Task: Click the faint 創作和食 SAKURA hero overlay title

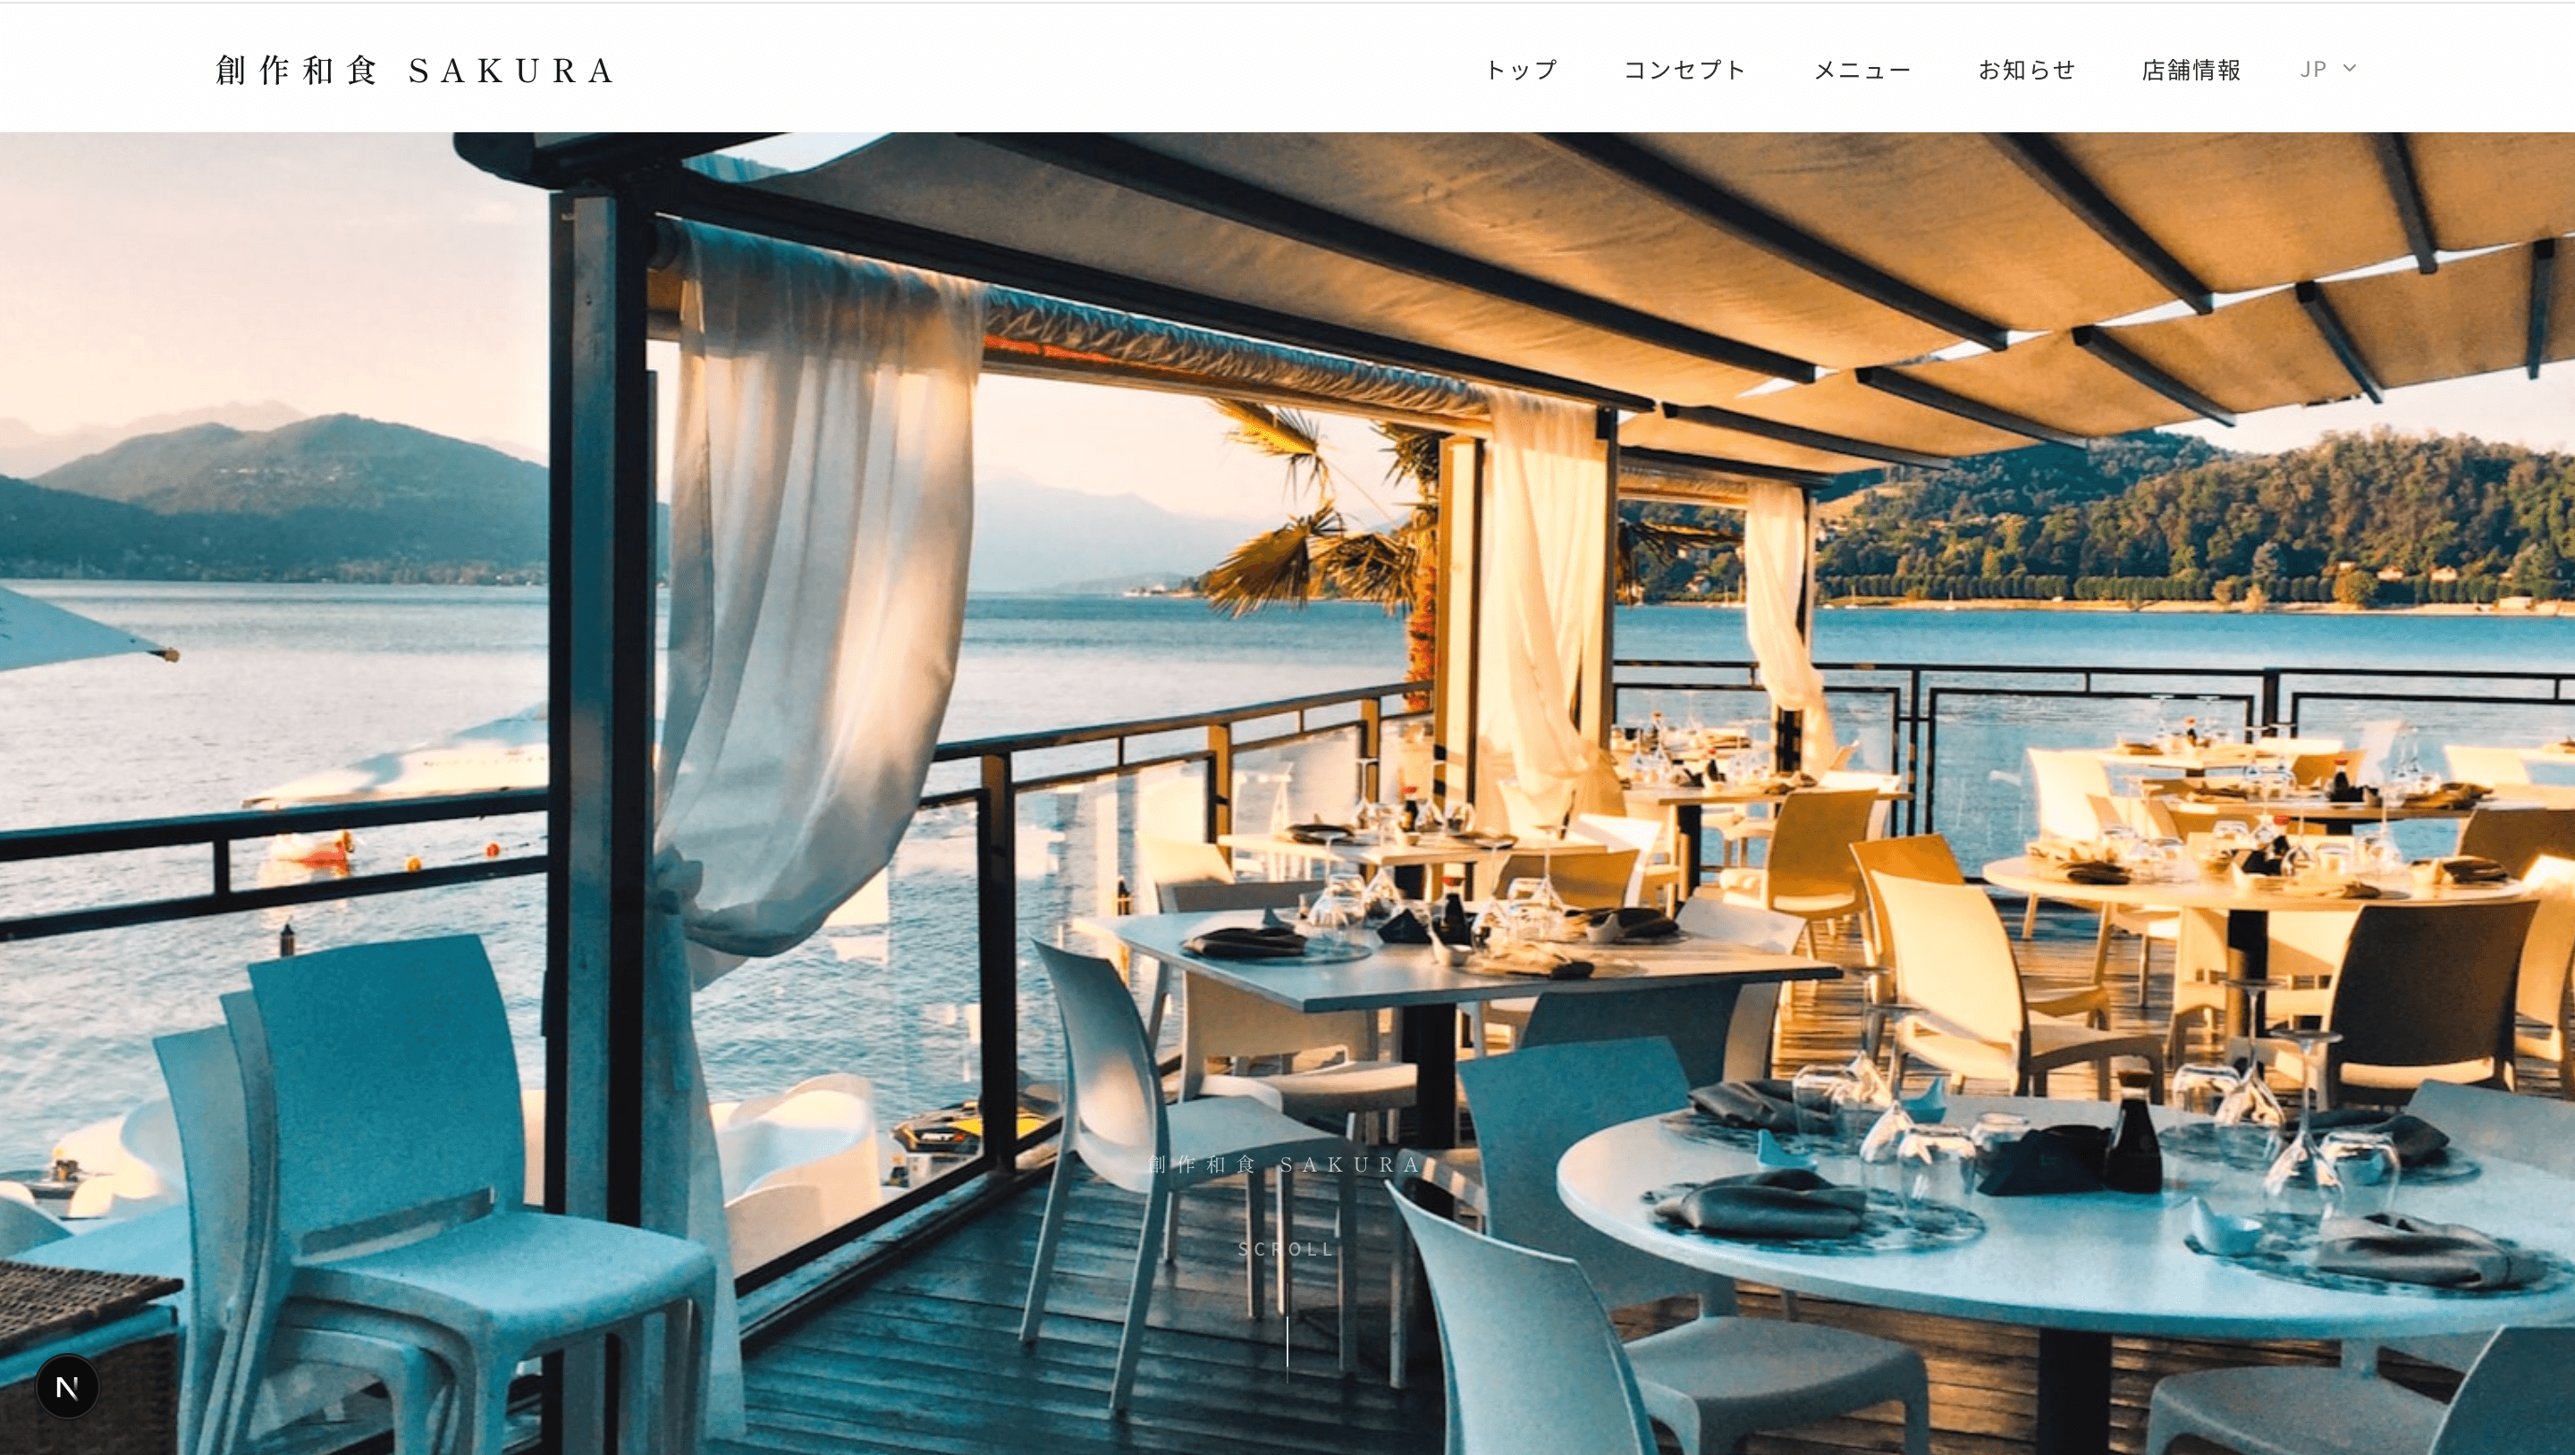Action: 1287,1165
